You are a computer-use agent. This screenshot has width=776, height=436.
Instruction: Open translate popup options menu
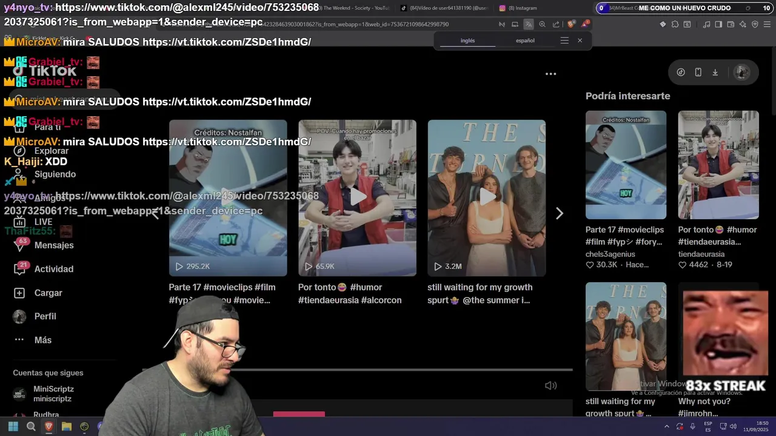point(564,41)
